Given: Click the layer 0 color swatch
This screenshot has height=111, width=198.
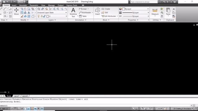Looking at the screenshot, I should click(48, 16).
